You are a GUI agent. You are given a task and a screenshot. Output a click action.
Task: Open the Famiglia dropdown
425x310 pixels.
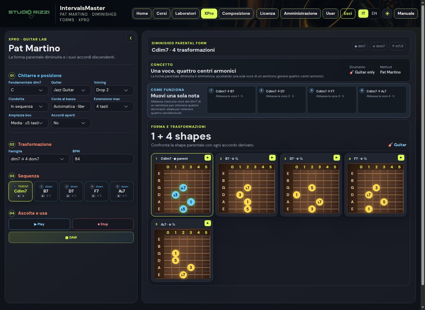[39, 159]
